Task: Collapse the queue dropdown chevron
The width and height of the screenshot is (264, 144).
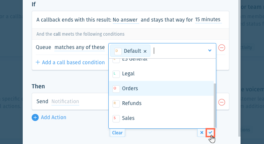Action: (210, 50)
